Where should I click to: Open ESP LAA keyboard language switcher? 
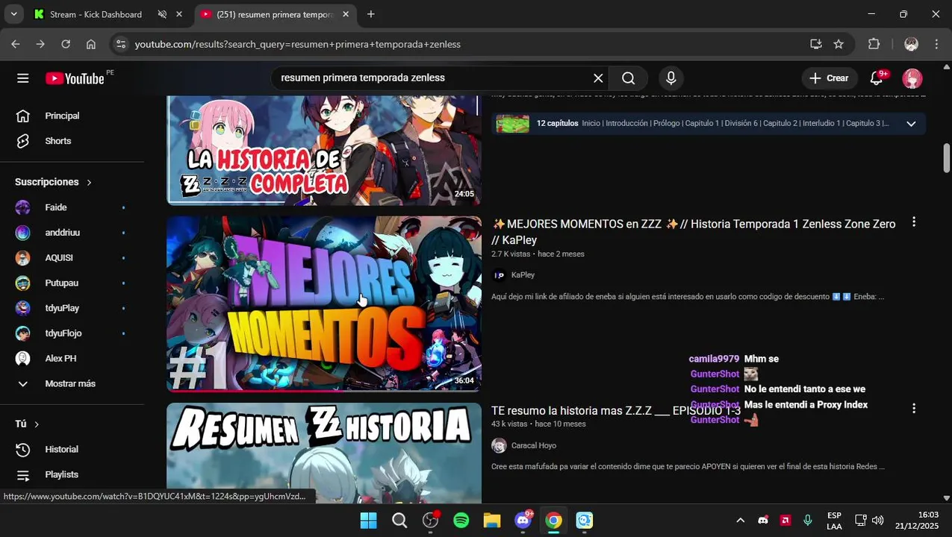point(834,520)
